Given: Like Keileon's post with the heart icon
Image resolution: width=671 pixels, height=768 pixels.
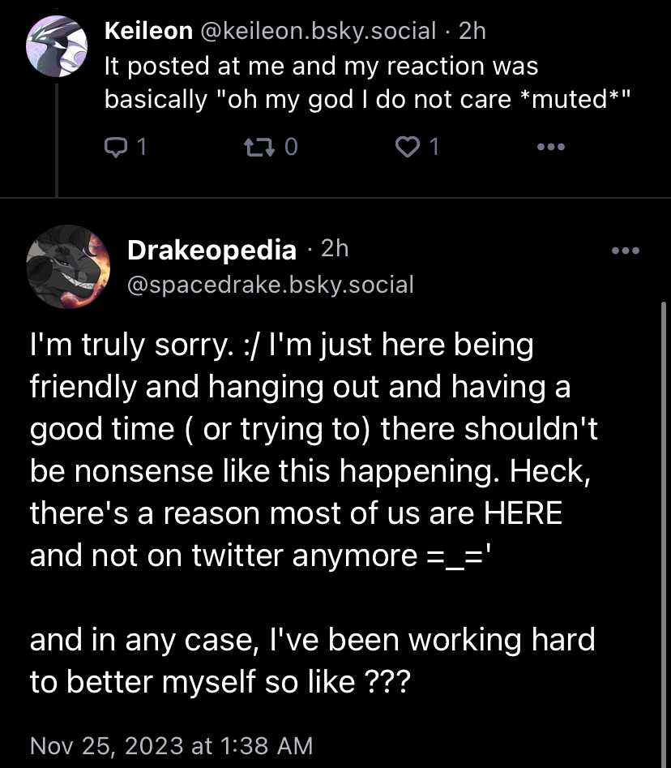Looking at the screenshot, I should (407, 147).
